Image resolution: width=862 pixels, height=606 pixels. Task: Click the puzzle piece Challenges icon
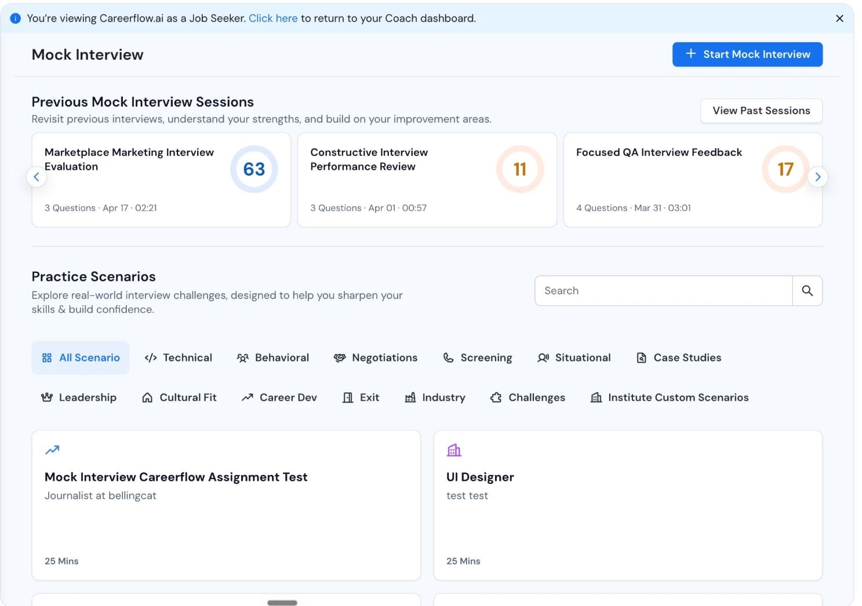496,397
